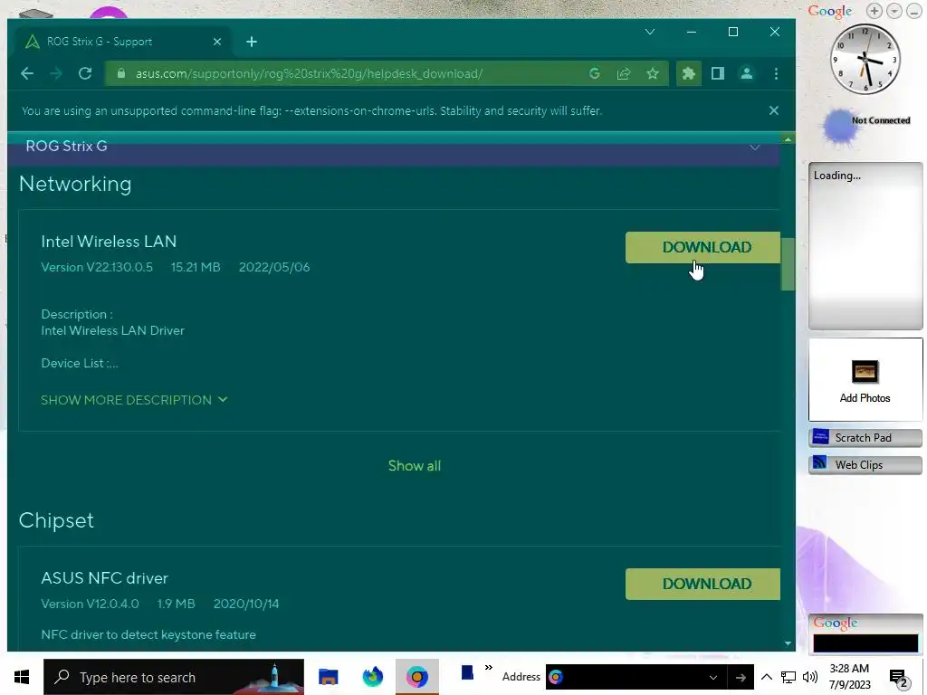Click the scrollbar down arrow

[x=788, y=643]
